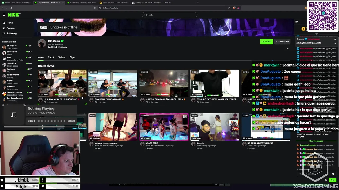Open SoySaucePacked channel in Recommended
Image resolution: width=339 pixels, height=190 pixels.
tap(17, 99)
